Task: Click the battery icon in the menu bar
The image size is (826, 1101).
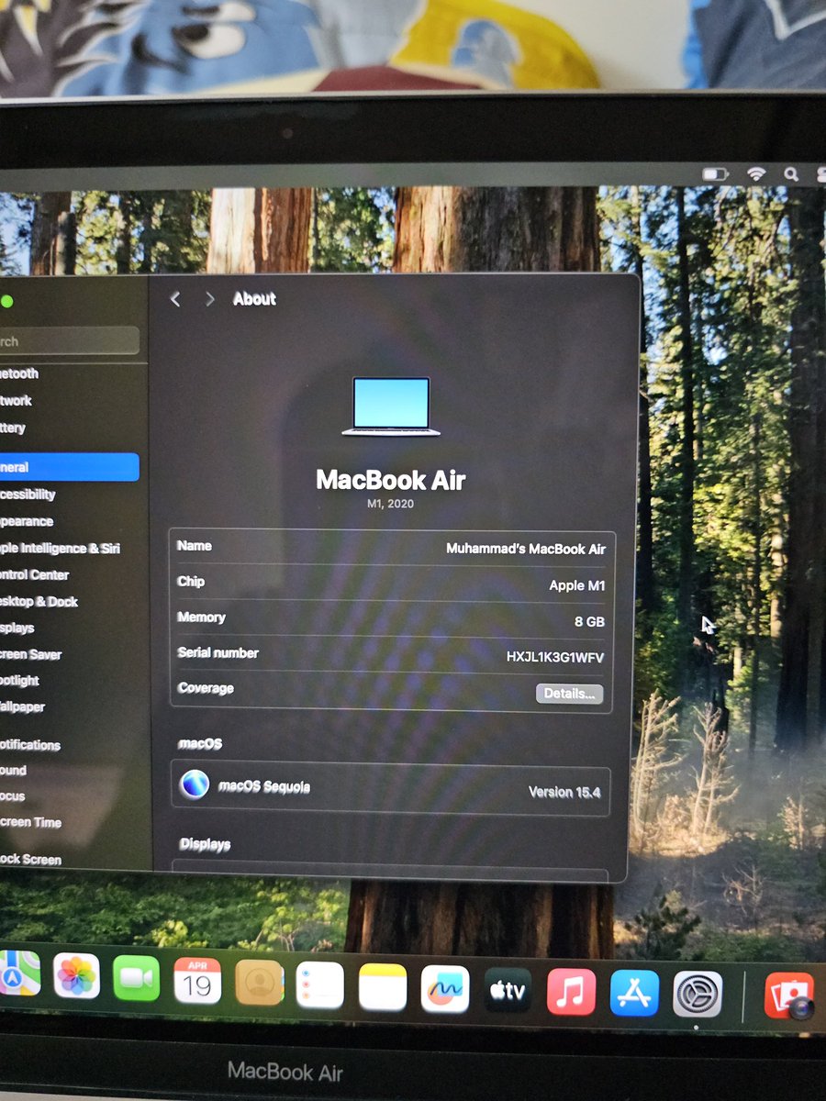Action: [x=715, y=173]
